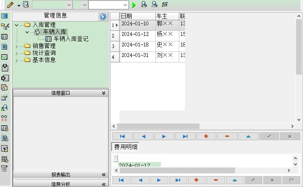This screenshot has width=303, height=187.
Task: Click the upper navigator edit triangle button
Action: (248, 136)
